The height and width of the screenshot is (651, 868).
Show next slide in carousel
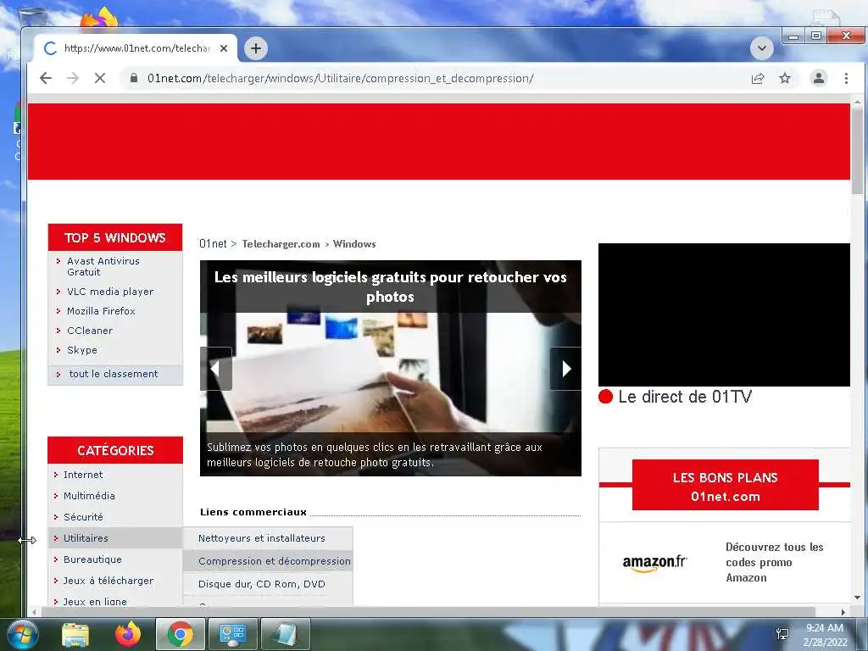(565, 369)
